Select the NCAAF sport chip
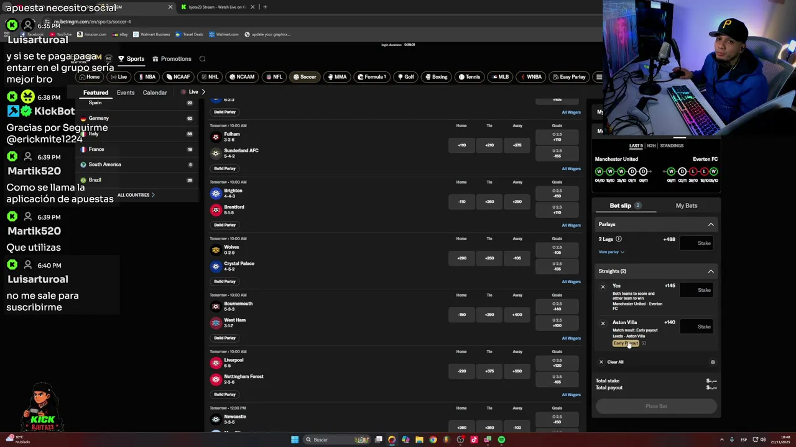 point(178,77)
